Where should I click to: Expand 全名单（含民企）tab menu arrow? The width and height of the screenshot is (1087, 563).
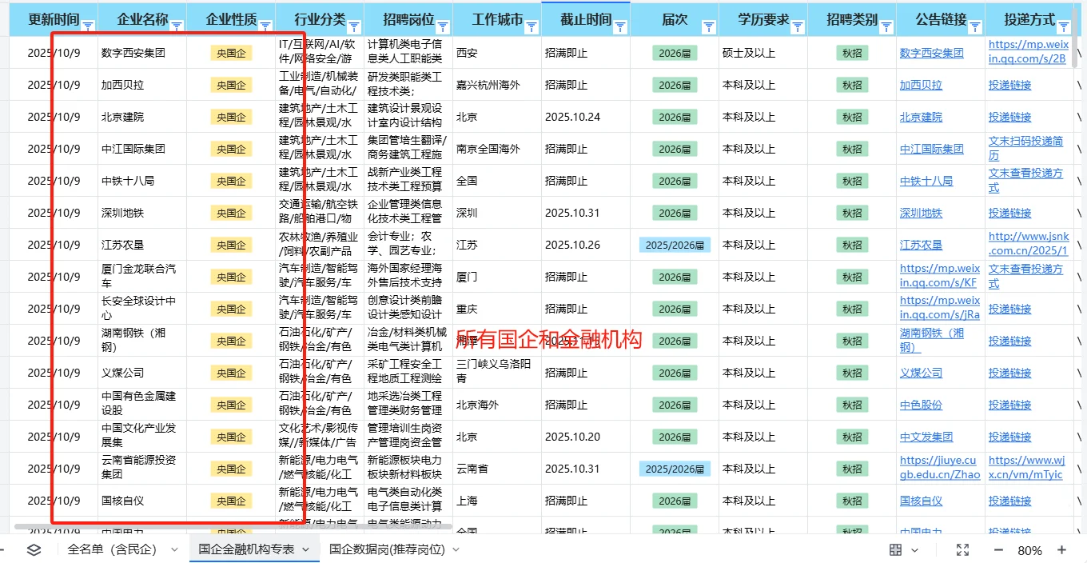(x=174, y=549)
